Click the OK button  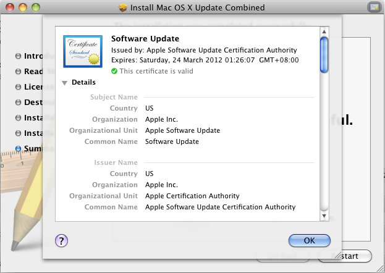(x=310, y=240)
